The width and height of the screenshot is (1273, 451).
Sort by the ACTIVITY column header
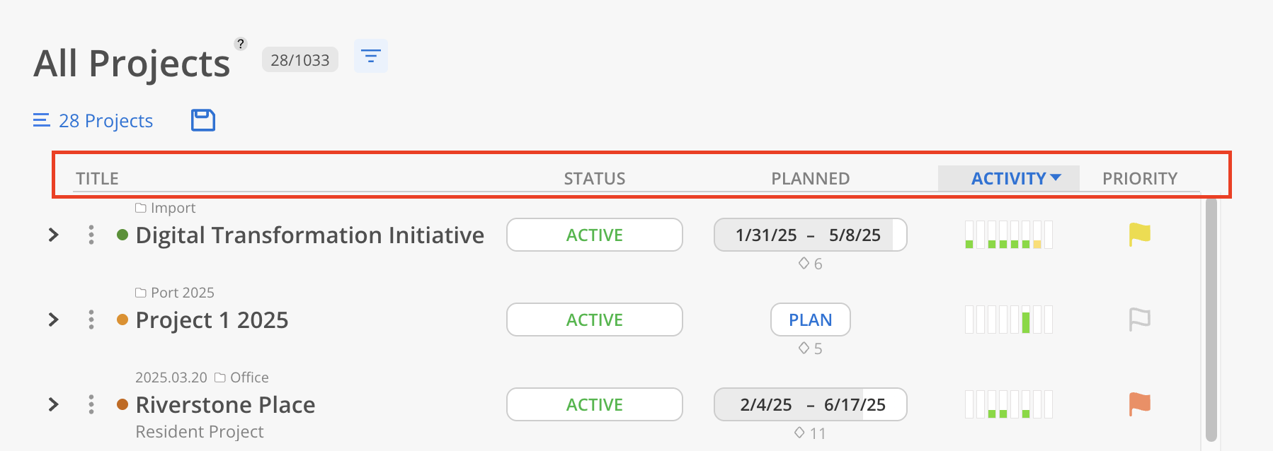1009,178
